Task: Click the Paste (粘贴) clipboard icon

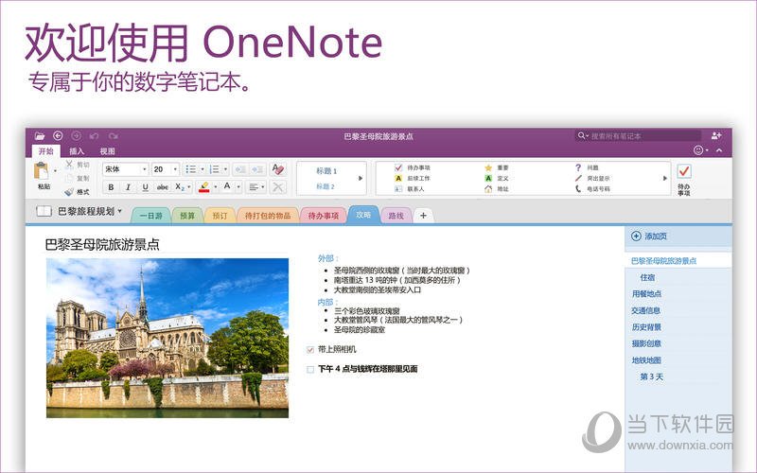Action: click(43, 174)
